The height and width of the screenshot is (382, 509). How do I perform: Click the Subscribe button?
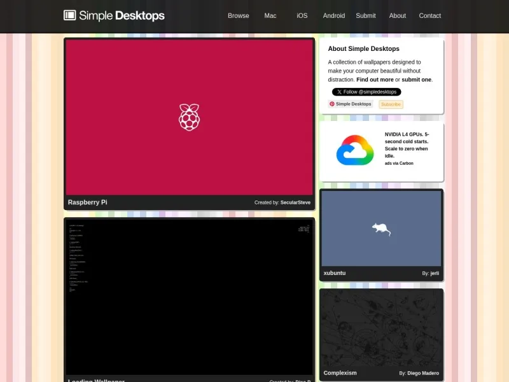[391, 104]
